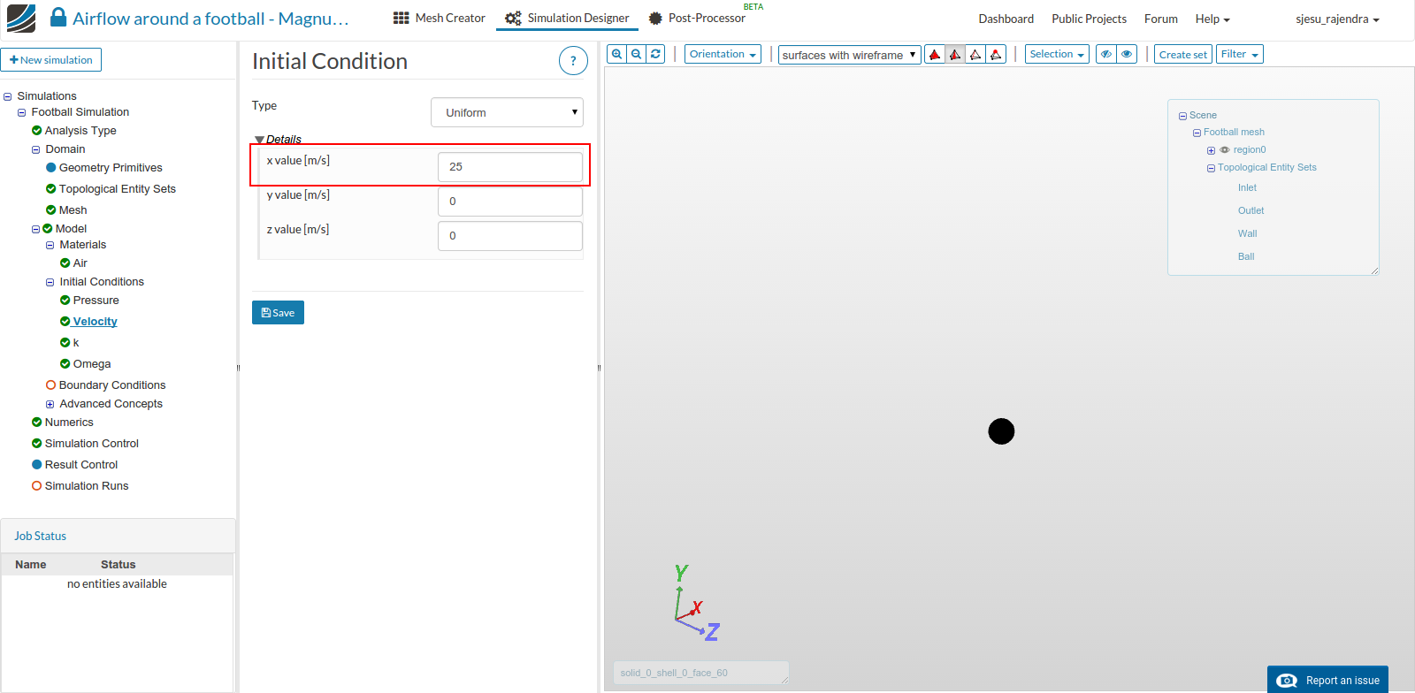This screenshot has width=1415, height=693.
Task: Click the SimScale logo icon
Action: 21,18
